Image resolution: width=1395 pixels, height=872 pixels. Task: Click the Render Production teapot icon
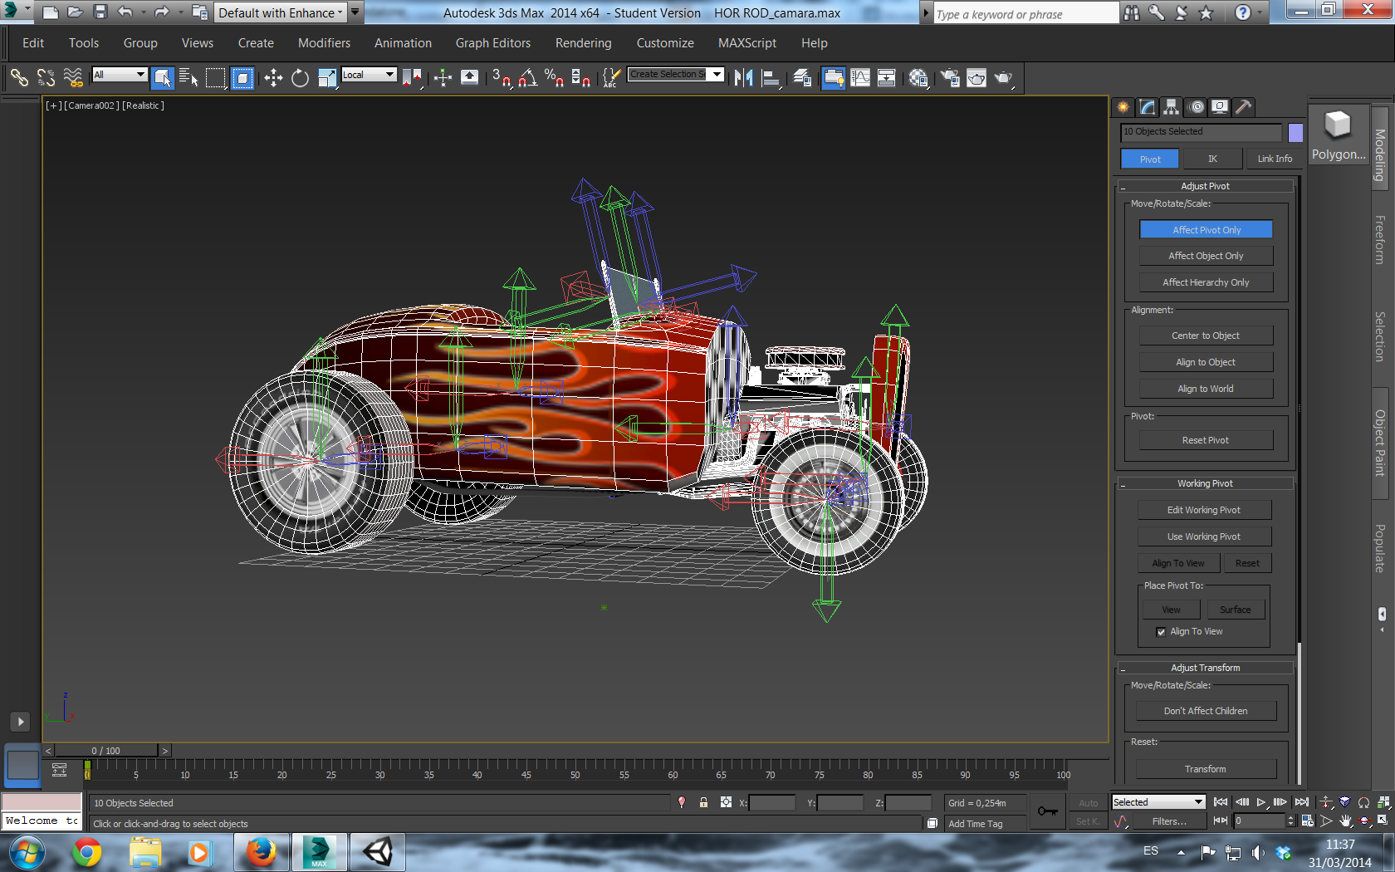[x=1003, y=78]
